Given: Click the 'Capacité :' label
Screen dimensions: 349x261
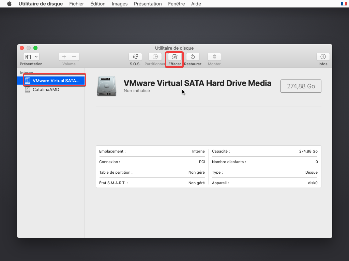Looking at the screenshot, I should coord(221,151).
